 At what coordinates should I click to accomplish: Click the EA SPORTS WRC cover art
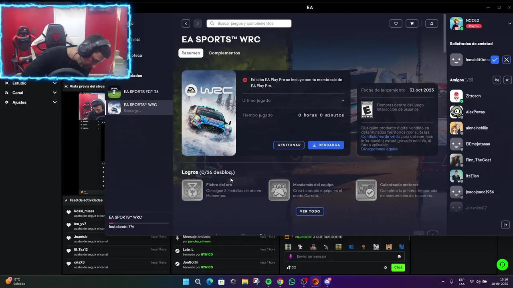pyautogui.click(x=209, y=113)
